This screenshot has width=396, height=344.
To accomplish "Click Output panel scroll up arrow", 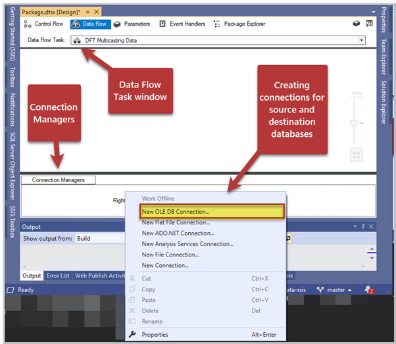I will tap(372, 249).
